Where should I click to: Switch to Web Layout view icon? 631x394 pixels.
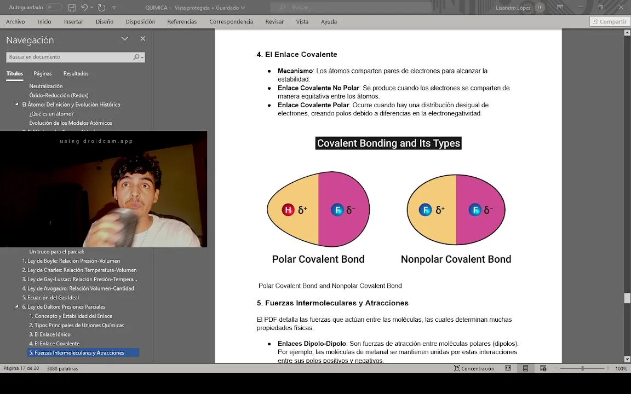pos(543,368)
